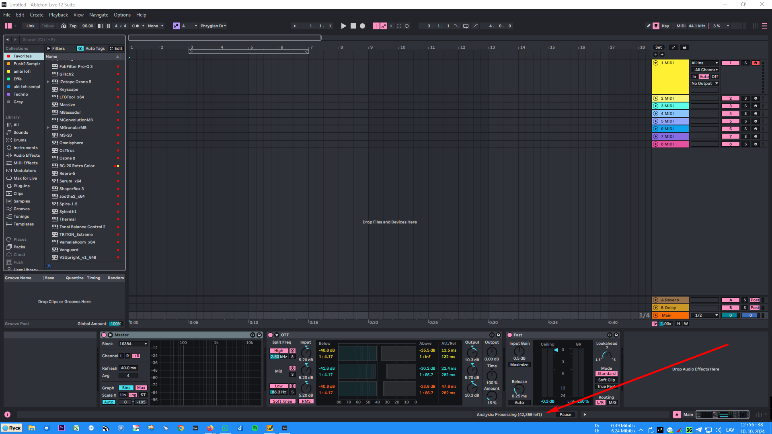772x434 pixels.
Task: Open the Create menu
Action: pos(37,15)
